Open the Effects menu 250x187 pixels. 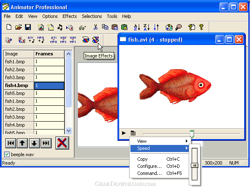70,16
